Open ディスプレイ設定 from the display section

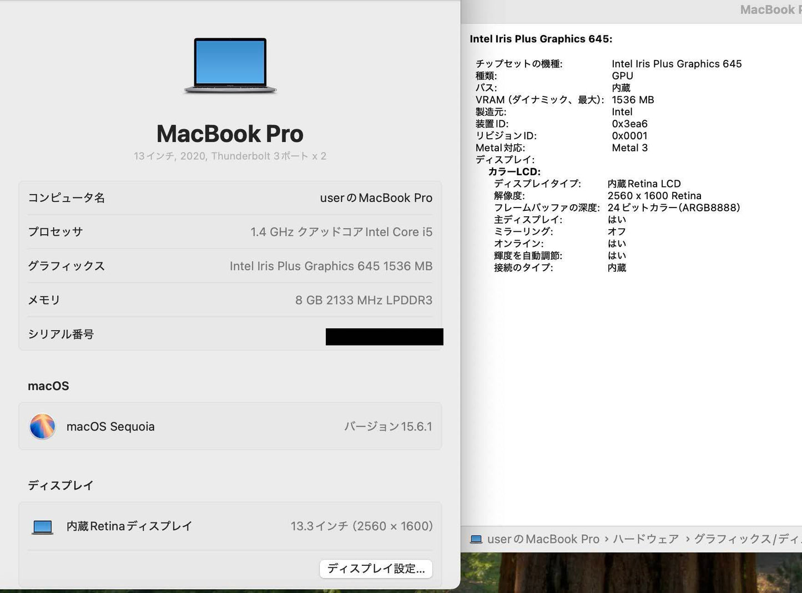376,569
